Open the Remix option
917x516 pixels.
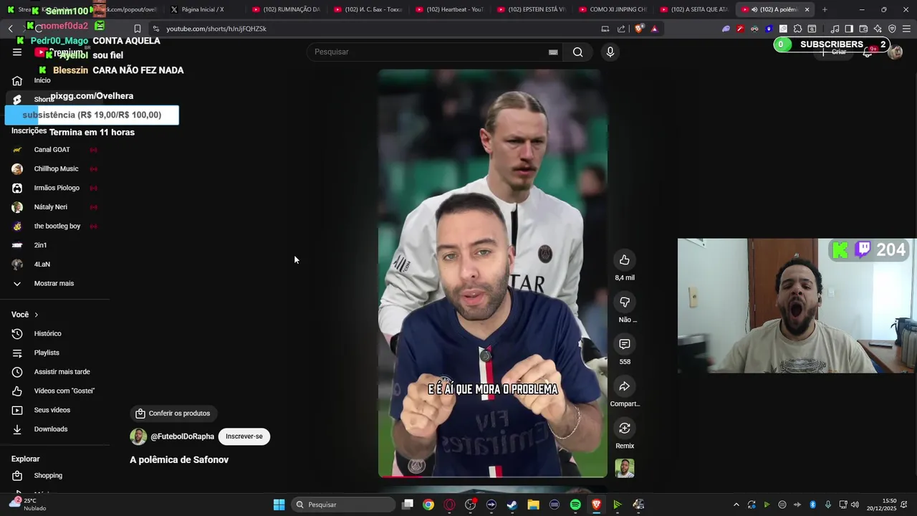point(625,429)
